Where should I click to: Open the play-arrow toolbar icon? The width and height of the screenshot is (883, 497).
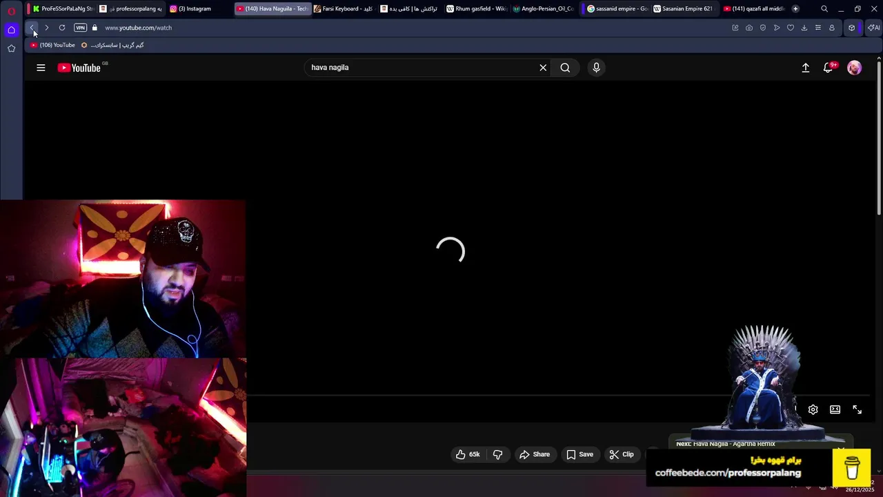(777, 28)
